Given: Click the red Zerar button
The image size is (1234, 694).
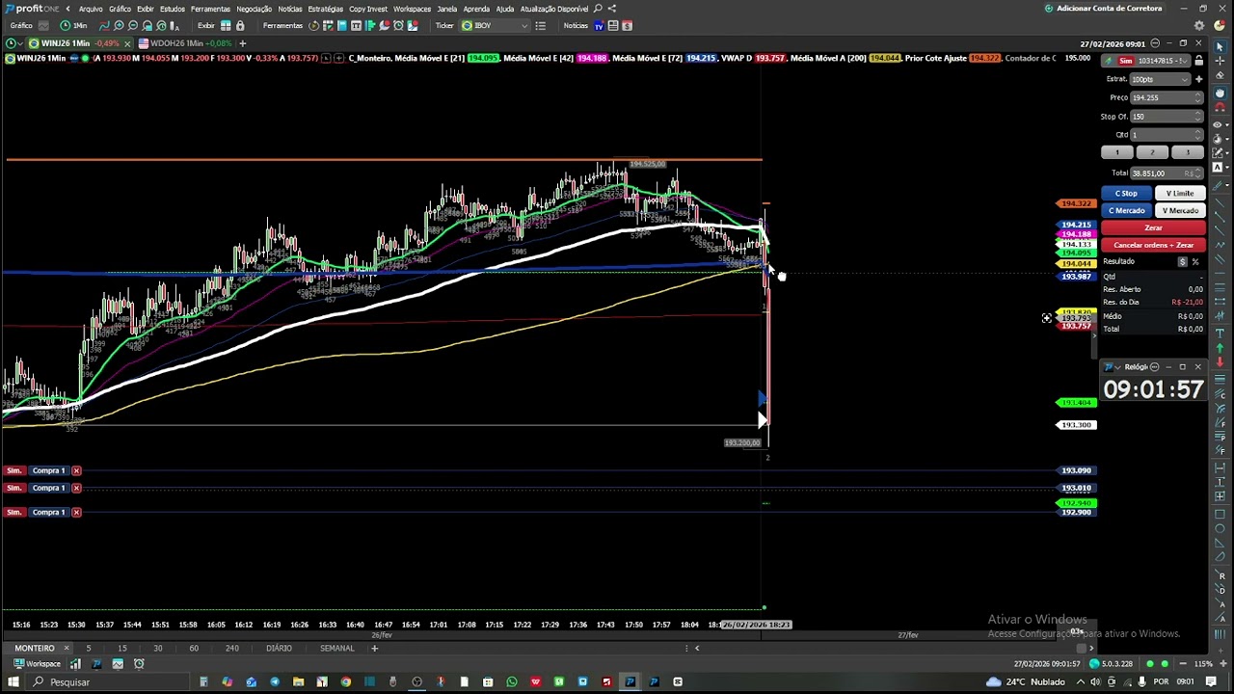Looking at the screenshot, I should [1154, 227].
